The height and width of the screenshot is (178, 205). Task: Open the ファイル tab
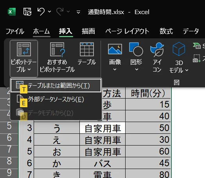tap(15, 31)
